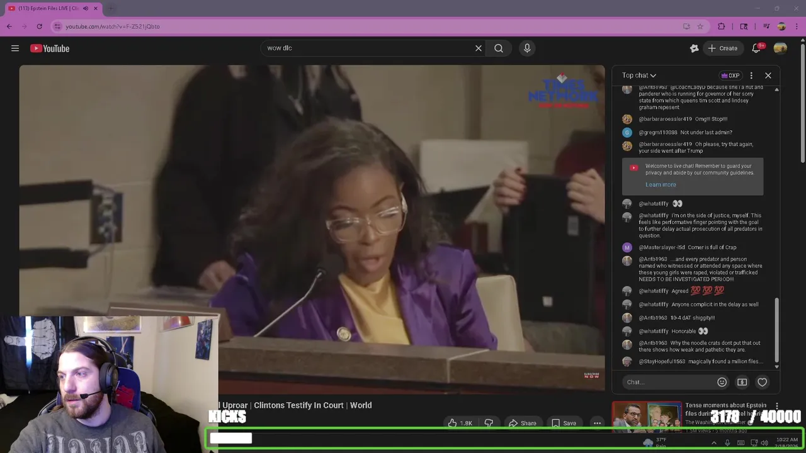Dislike the video

click(489, 423)
